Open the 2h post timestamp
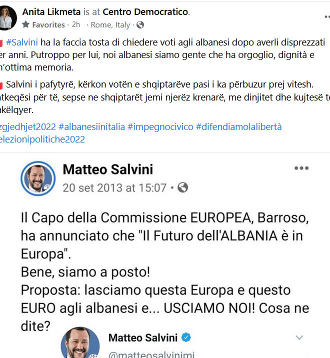The image size is (330, 358). point(76,24)
